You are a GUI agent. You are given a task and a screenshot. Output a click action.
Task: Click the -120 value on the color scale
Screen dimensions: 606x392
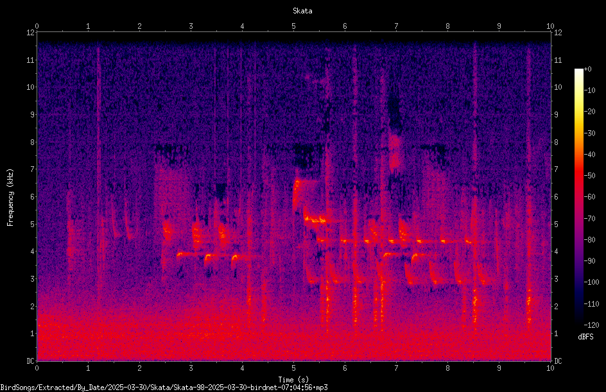point(591,325)
